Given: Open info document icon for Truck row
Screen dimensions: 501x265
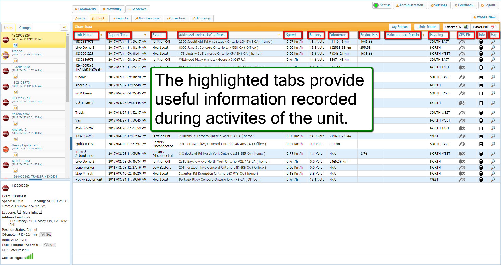Looking at the screenshot, I should tap(481, 113).
